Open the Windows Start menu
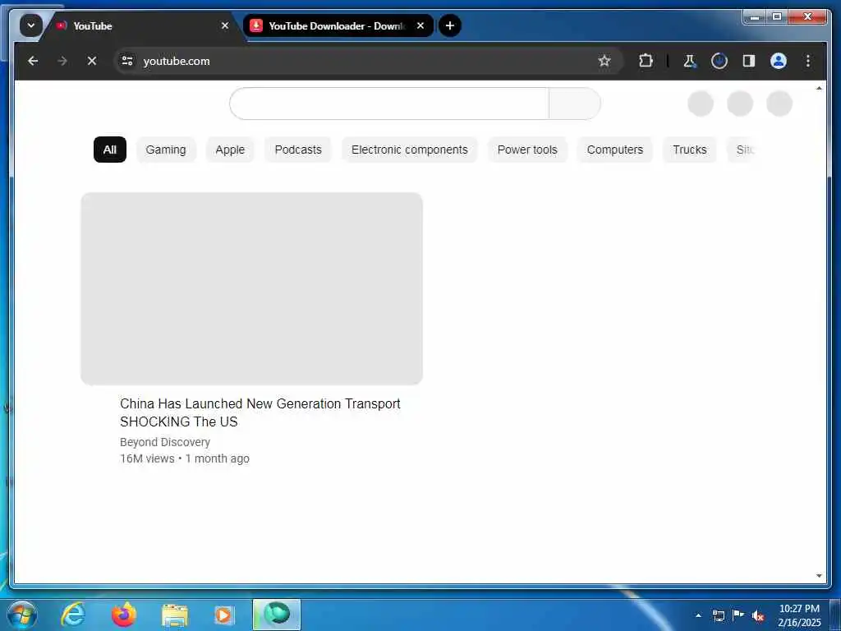The image size is (841, 631). (x=22, y=615)
